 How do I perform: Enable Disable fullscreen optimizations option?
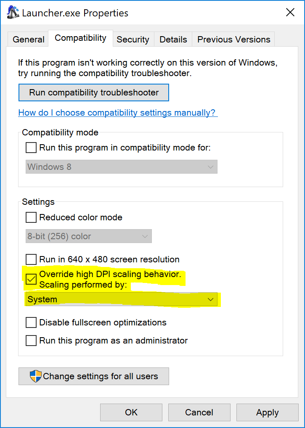[x=31, y=322]
